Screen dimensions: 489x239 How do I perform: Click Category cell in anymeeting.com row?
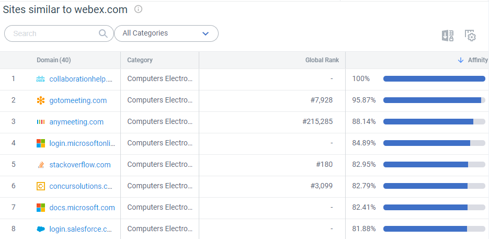(x=160, y=122)
